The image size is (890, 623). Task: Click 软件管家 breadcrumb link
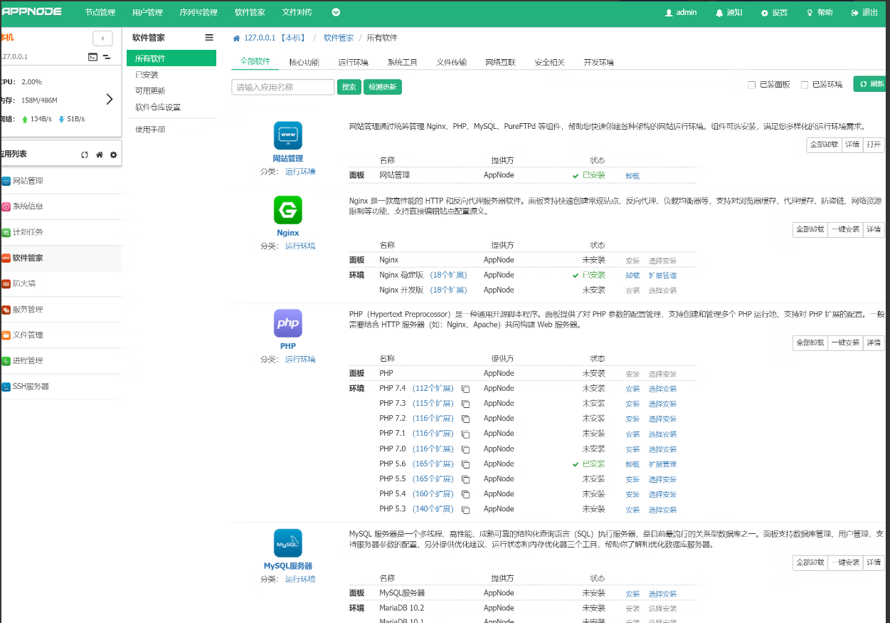pos(339,38)
